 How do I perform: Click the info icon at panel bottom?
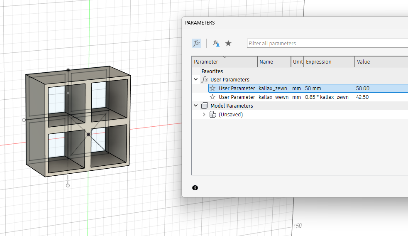(x=195, y=188)
